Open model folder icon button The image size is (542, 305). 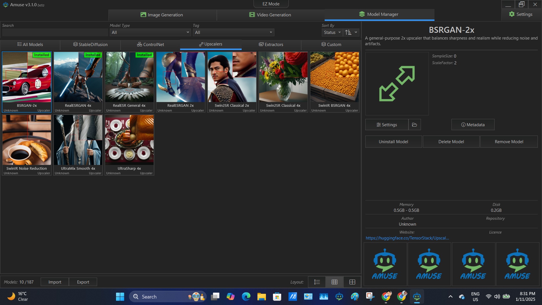click(414, 125)
